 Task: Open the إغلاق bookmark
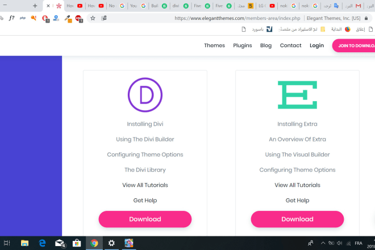pos(364,29)
